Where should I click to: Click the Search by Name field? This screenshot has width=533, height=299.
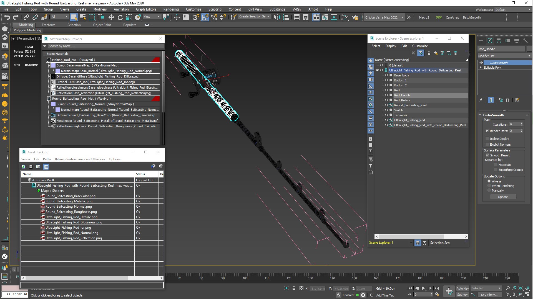point(103,46)
